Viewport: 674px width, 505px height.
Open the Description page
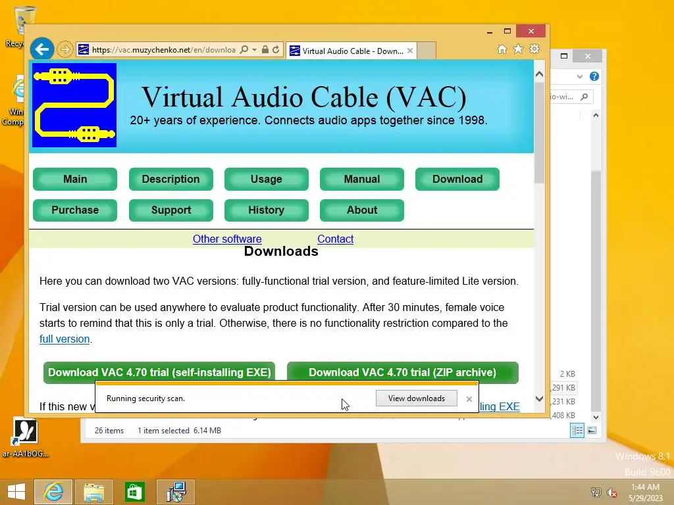pos(170,179)
